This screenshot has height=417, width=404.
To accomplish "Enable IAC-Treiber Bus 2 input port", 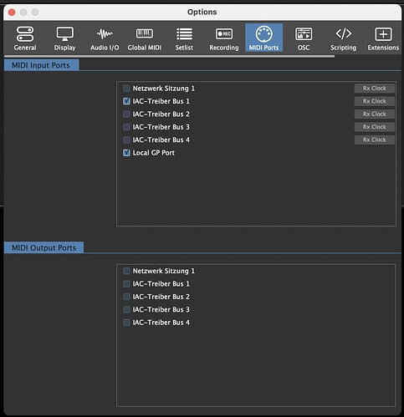I will 126,114.
